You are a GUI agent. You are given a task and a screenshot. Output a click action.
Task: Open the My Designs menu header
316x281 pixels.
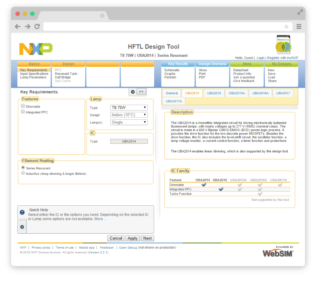tap(281, 64)
